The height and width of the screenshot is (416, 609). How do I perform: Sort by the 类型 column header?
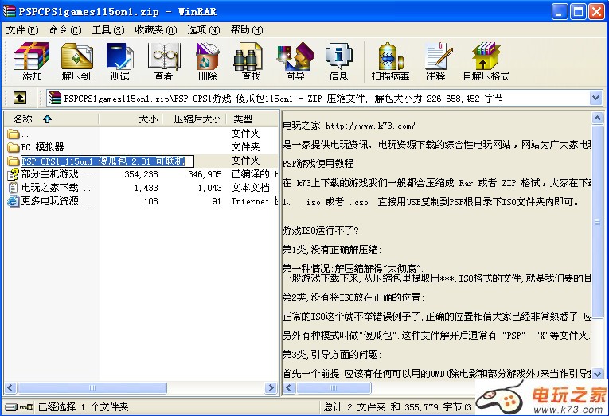(x=252, y=119)
